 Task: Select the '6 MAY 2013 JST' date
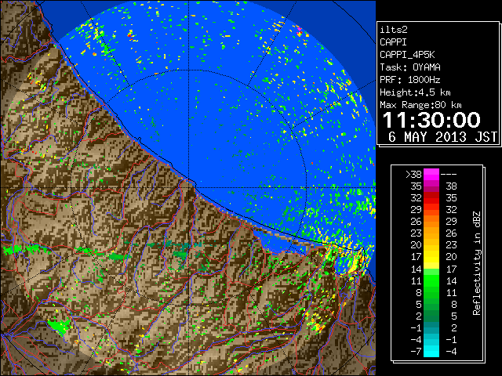pyautogui.click(x=442, y=137)
